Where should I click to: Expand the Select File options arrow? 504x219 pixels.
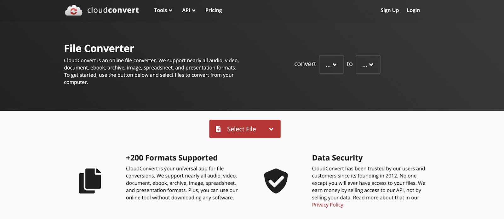(271, 129)
